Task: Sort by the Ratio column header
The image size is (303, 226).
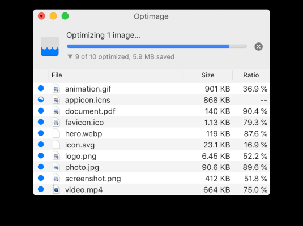Action: coord(251,75)
